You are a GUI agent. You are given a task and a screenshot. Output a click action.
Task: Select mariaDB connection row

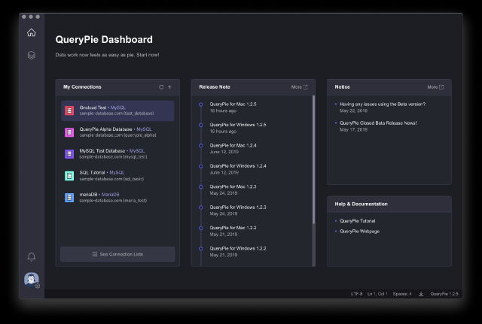[x=117, y=198]
